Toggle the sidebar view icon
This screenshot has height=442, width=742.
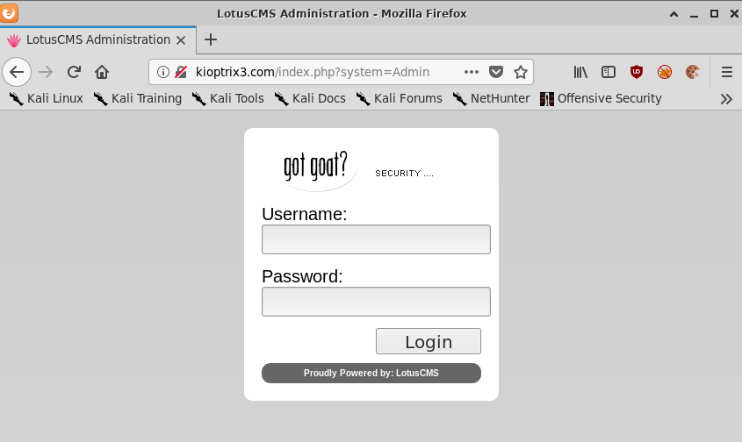click(x=608, y=72)
